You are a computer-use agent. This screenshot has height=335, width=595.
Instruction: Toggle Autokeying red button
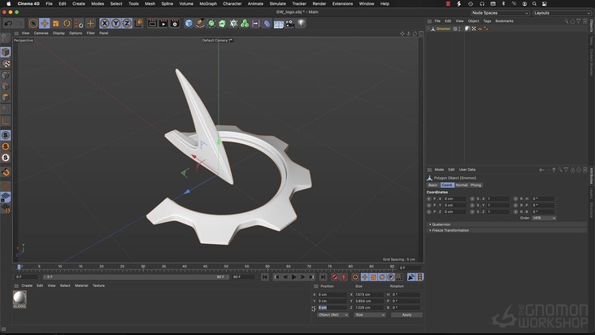pyautogui.click(x=344, y=277)
